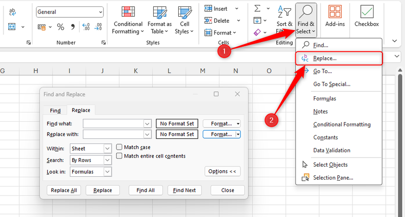Image resolution: width=405 pixels, height=217 pixels.
Task: Click the Format cells icon in the Cells group
Action: click(x=208, y=32)
